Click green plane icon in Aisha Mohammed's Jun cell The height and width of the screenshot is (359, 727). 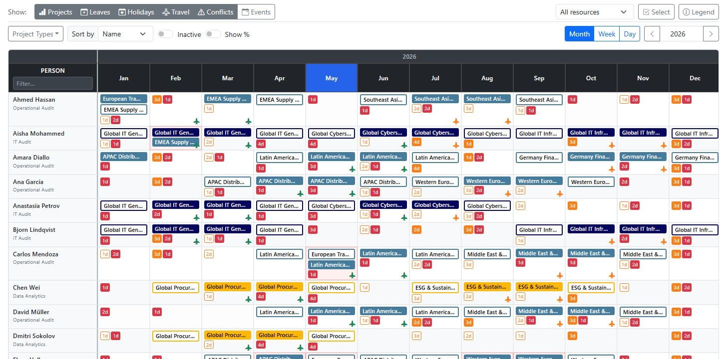point(404,145)
